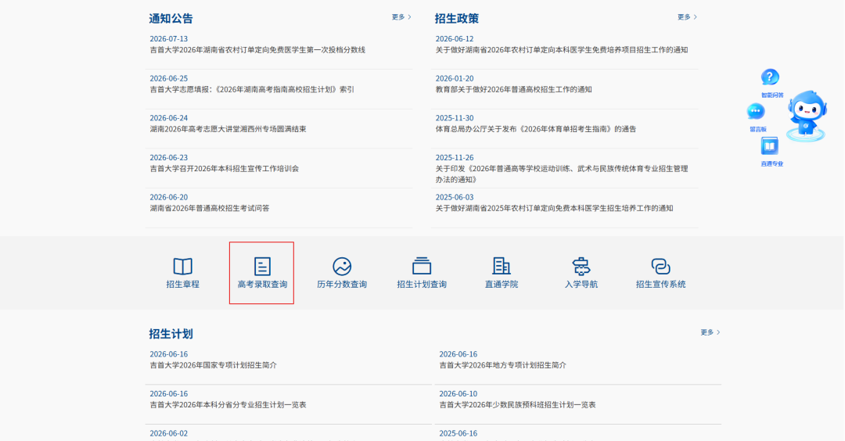Screen dimensions: 845x441
Task: Open the 招生章程 book icon
Action: 182,266
